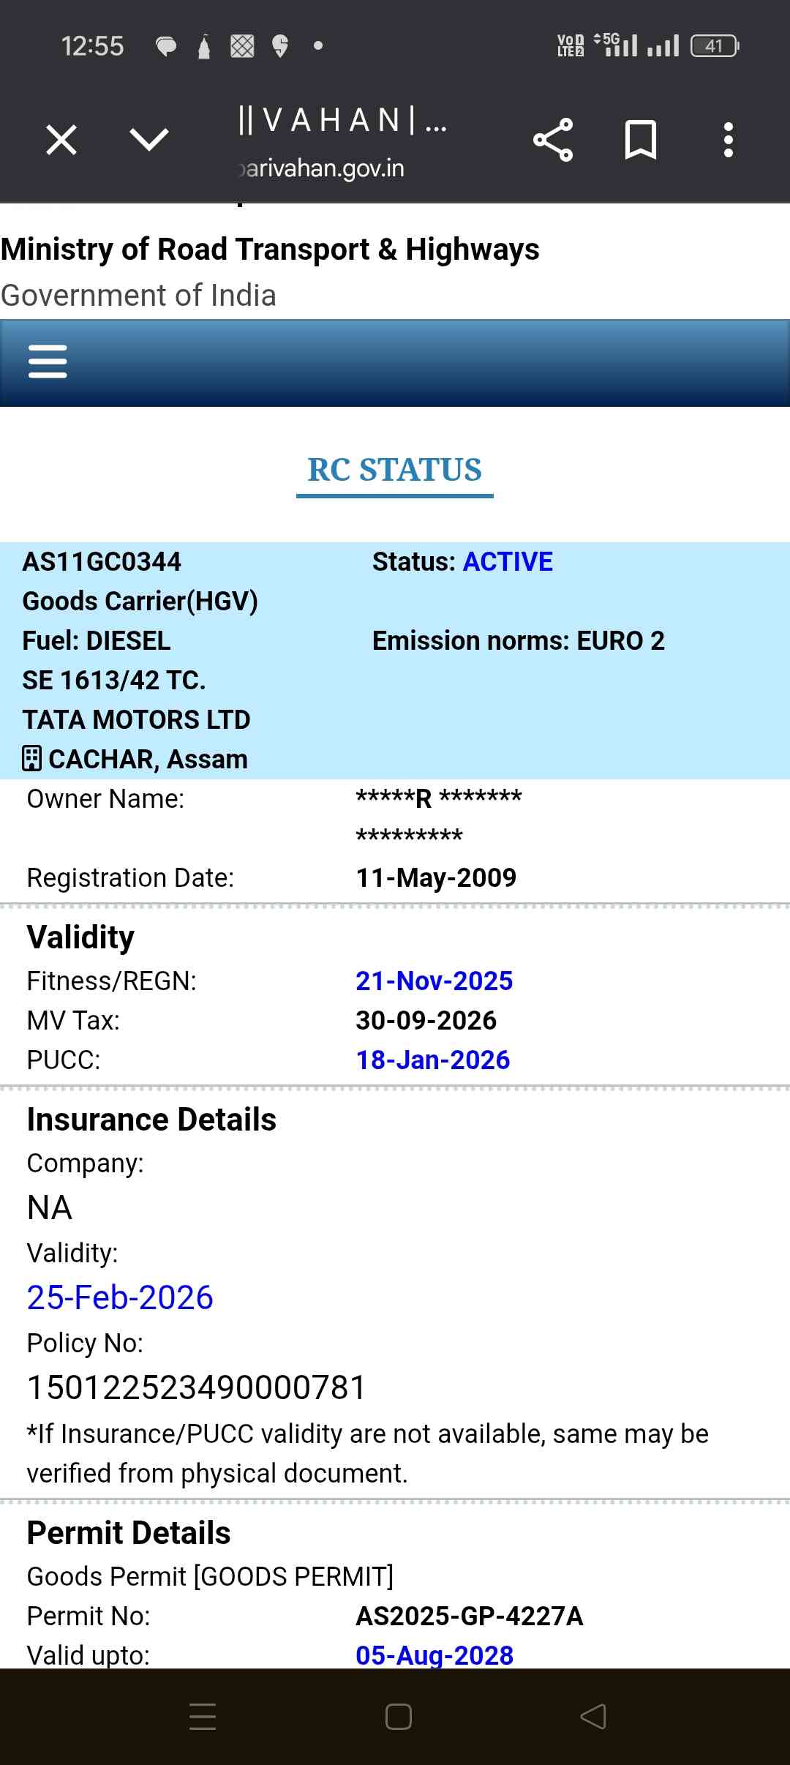
Task: Tap the VAHAN page title
Action: 341,120
